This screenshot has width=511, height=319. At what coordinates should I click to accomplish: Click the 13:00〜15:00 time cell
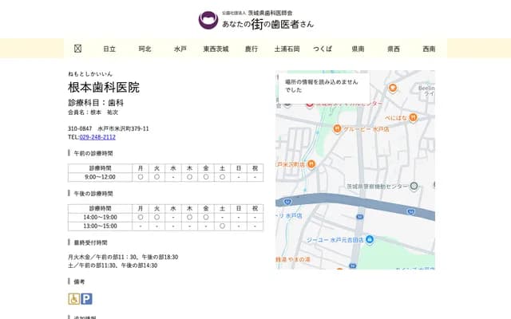(100, 226)
